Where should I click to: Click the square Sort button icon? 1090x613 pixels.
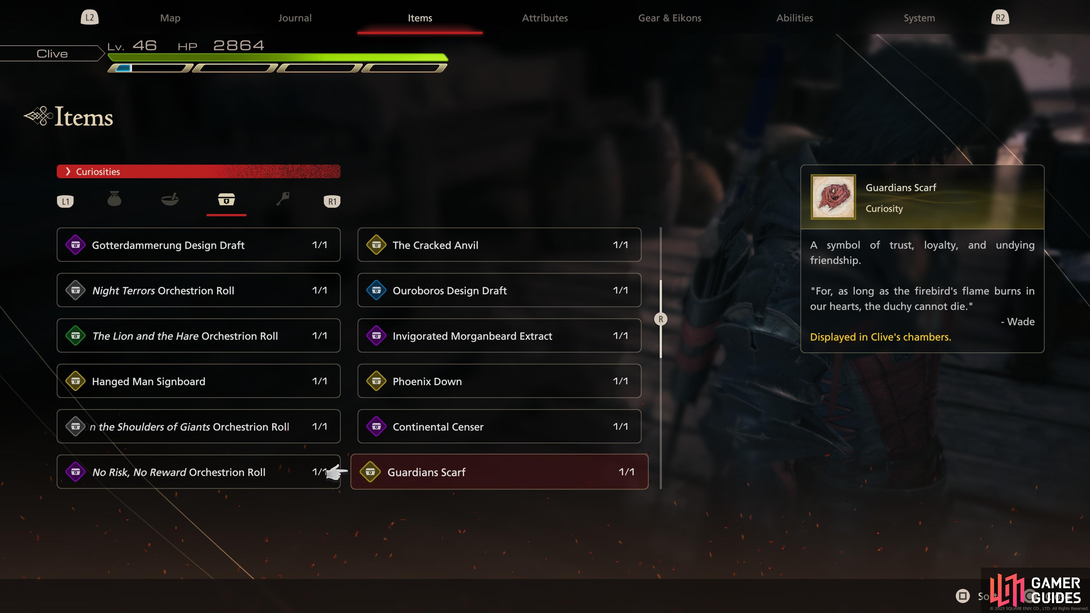point(963,596)
